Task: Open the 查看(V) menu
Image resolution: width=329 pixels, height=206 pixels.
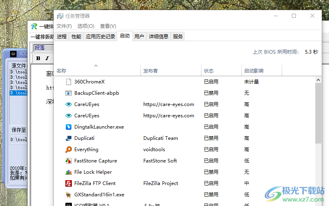Action: pos(108,26)
